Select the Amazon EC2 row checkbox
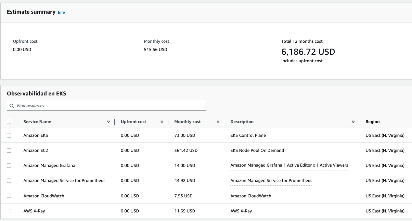The width and height of the screenshot is (412, 221). tap(9, 151)
